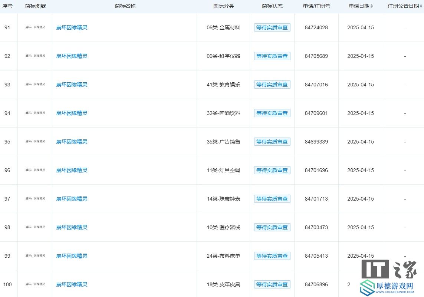Select the 35类-广告销售 cell
This screenshot has width=424, height=297.
point(223,142)
